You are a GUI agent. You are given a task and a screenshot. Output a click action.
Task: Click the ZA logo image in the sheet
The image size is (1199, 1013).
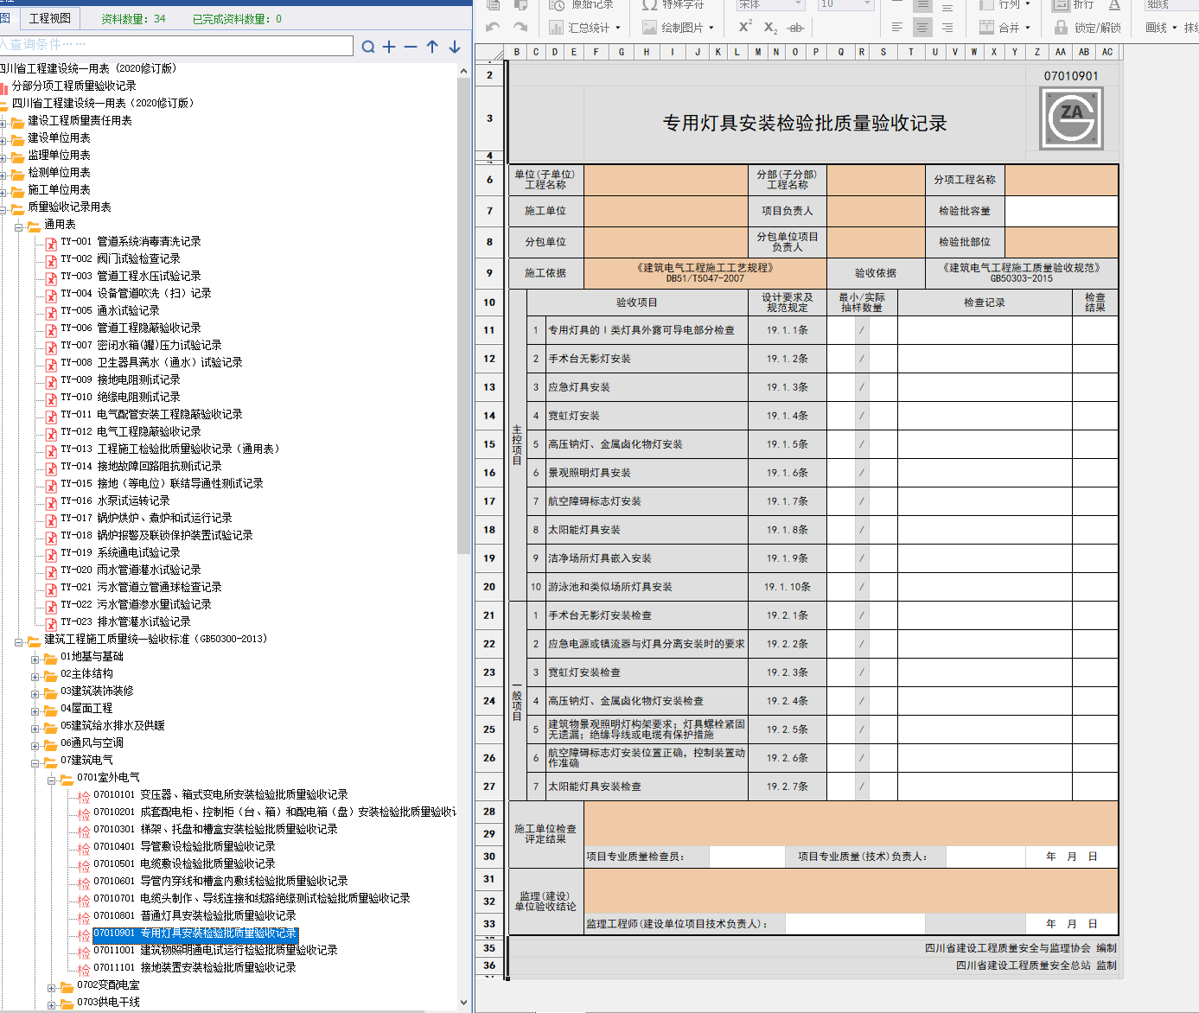click(x=1071, y=118)
